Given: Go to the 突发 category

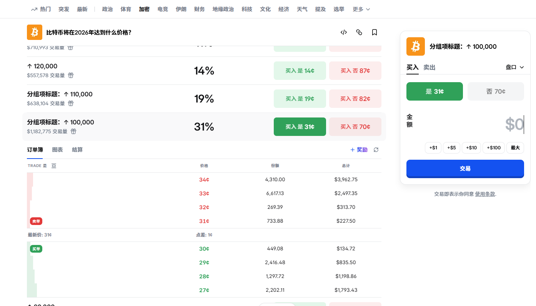Looking at the screenshot, I should point(64,9).
